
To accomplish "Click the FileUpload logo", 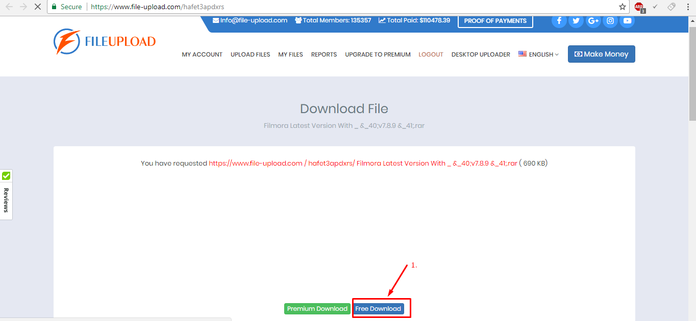I will [x=105, y=41].
